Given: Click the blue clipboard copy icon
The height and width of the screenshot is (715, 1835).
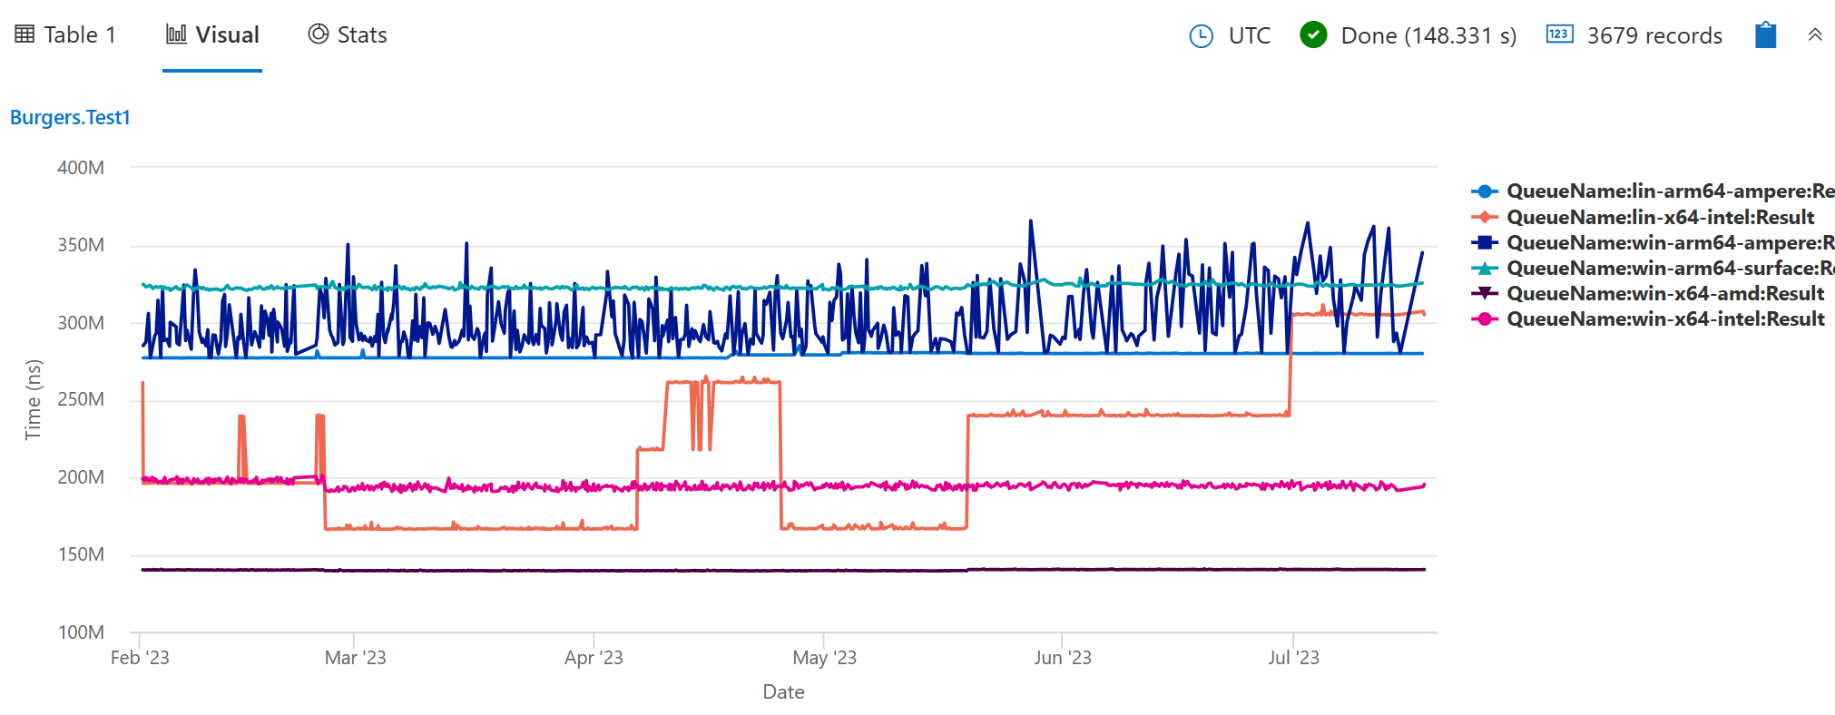Looking at the screenshot, I should (1764, 34).
